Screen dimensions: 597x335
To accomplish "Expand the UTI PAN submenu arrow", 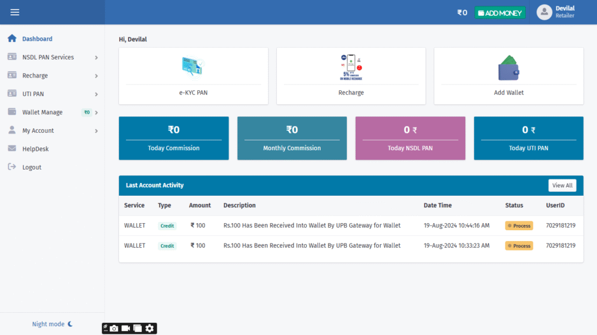I will pos(96,94).
